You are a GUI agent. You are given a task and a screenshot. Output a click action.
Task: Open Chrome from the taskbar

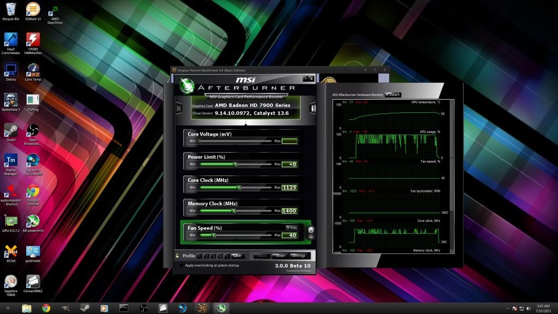46,308
